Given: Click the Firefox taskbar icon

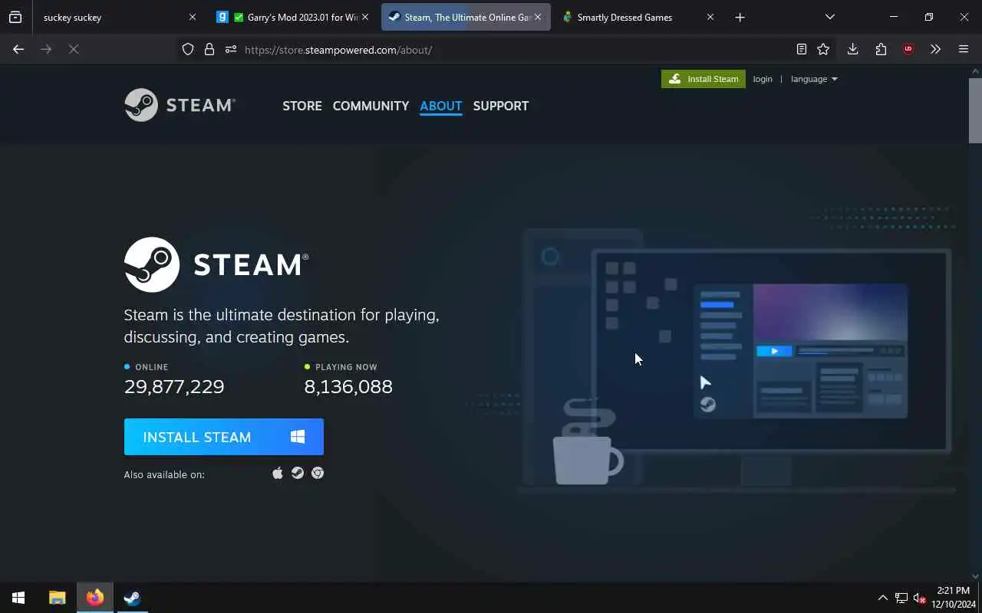Looking at the screenshot, I should [95, 598].
